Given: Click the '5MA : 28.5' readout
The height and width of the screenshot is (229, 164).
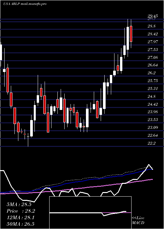Looking at the screenshot, I should coord(19,204).
